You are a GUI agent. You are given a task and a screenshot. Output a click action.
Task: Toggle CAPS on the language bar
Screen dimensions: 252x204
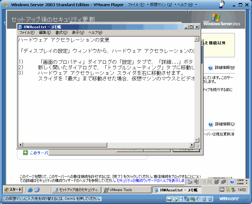pos(240,180)
